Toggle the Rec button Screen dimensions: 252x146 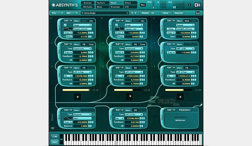(x=143, y=5)
